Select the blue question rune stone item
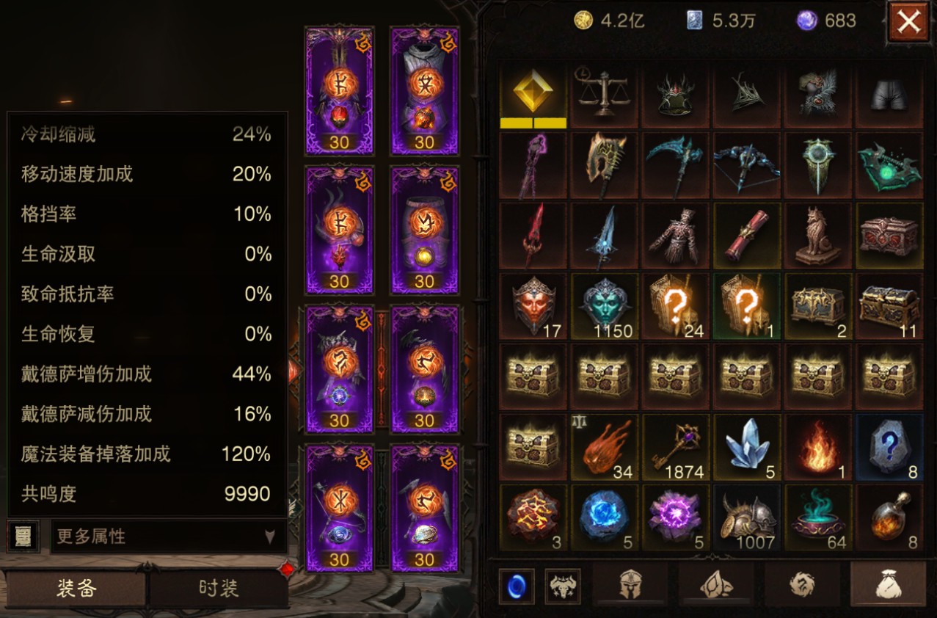 890,448
